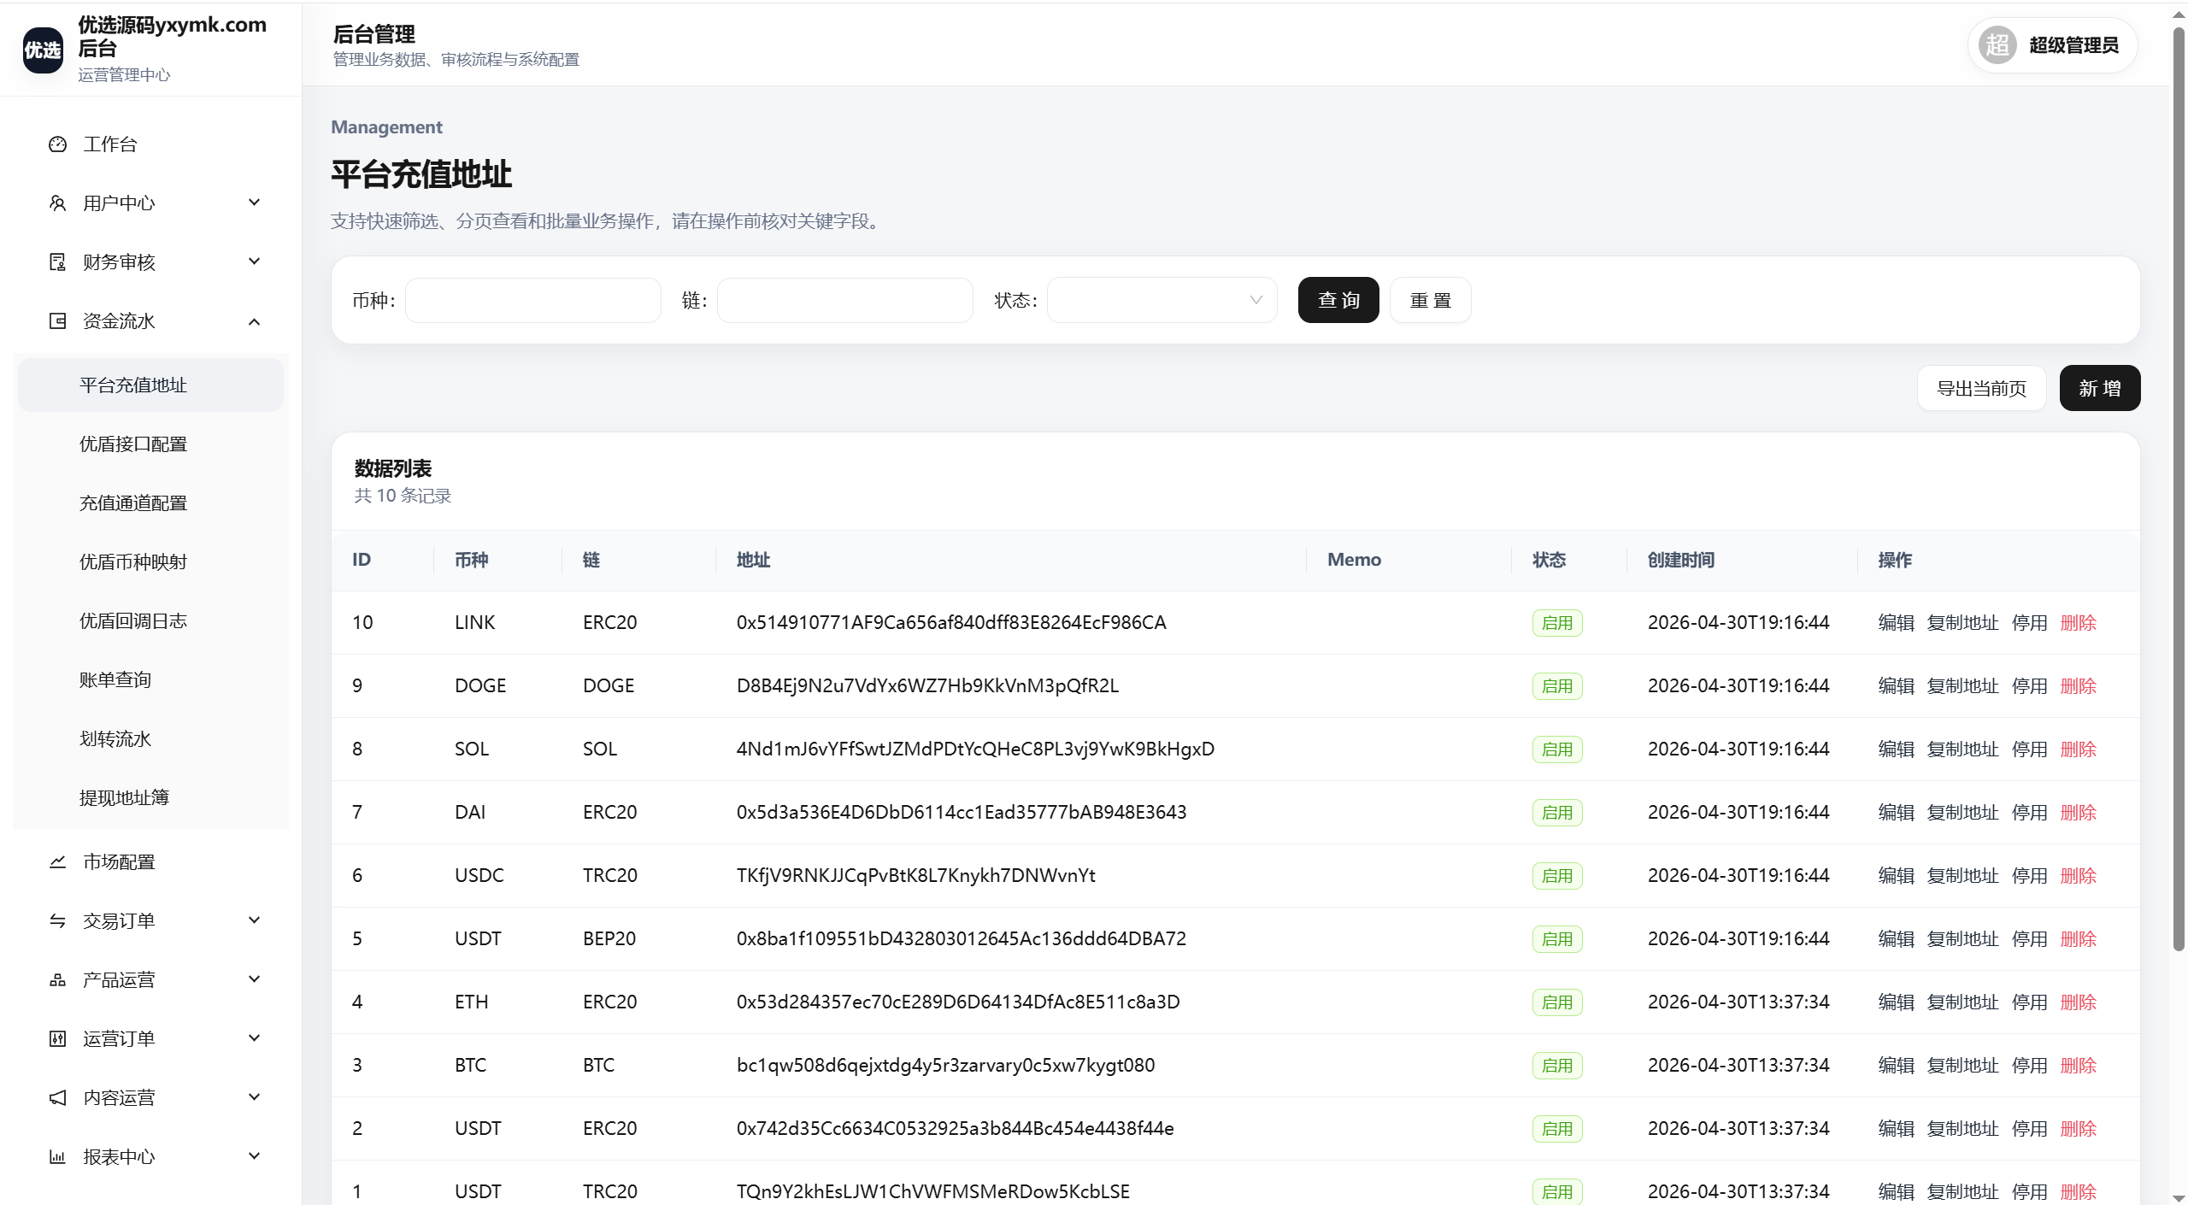This screenshot has height=1205, width=2188.
Task: Edit the SOL row with 编辑
Action: click(x=1896, y=749)
